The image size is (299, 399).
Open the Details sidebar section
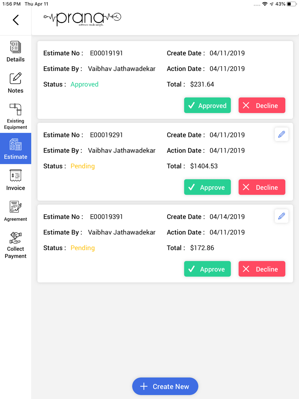click(16, 51)
